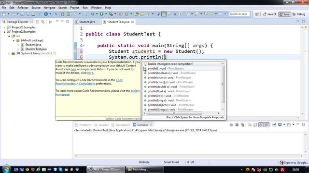Open the File menu
The image size is (309, 173).
point(4,8)
